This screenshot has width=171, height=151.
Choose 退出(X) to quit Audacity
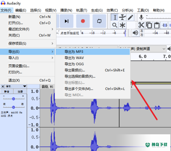click(28, 80)
